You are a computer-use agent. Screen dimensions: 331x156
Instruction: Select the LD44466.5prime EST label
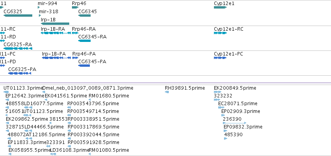pos(44,127)
